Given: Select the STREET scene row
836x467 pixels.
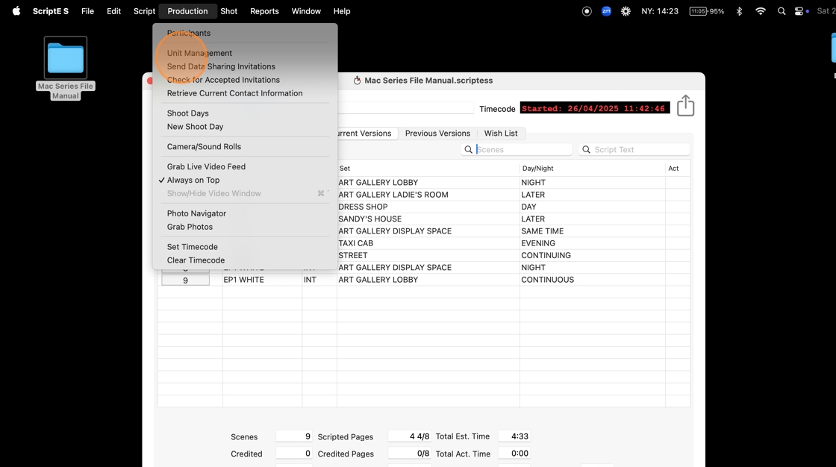Looking at the screenshot, I should (428, 255).
